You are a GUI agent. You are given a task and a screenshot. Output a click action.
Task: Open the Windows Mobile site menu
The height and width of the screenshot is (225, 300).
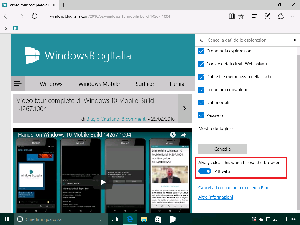coord(99,84)
